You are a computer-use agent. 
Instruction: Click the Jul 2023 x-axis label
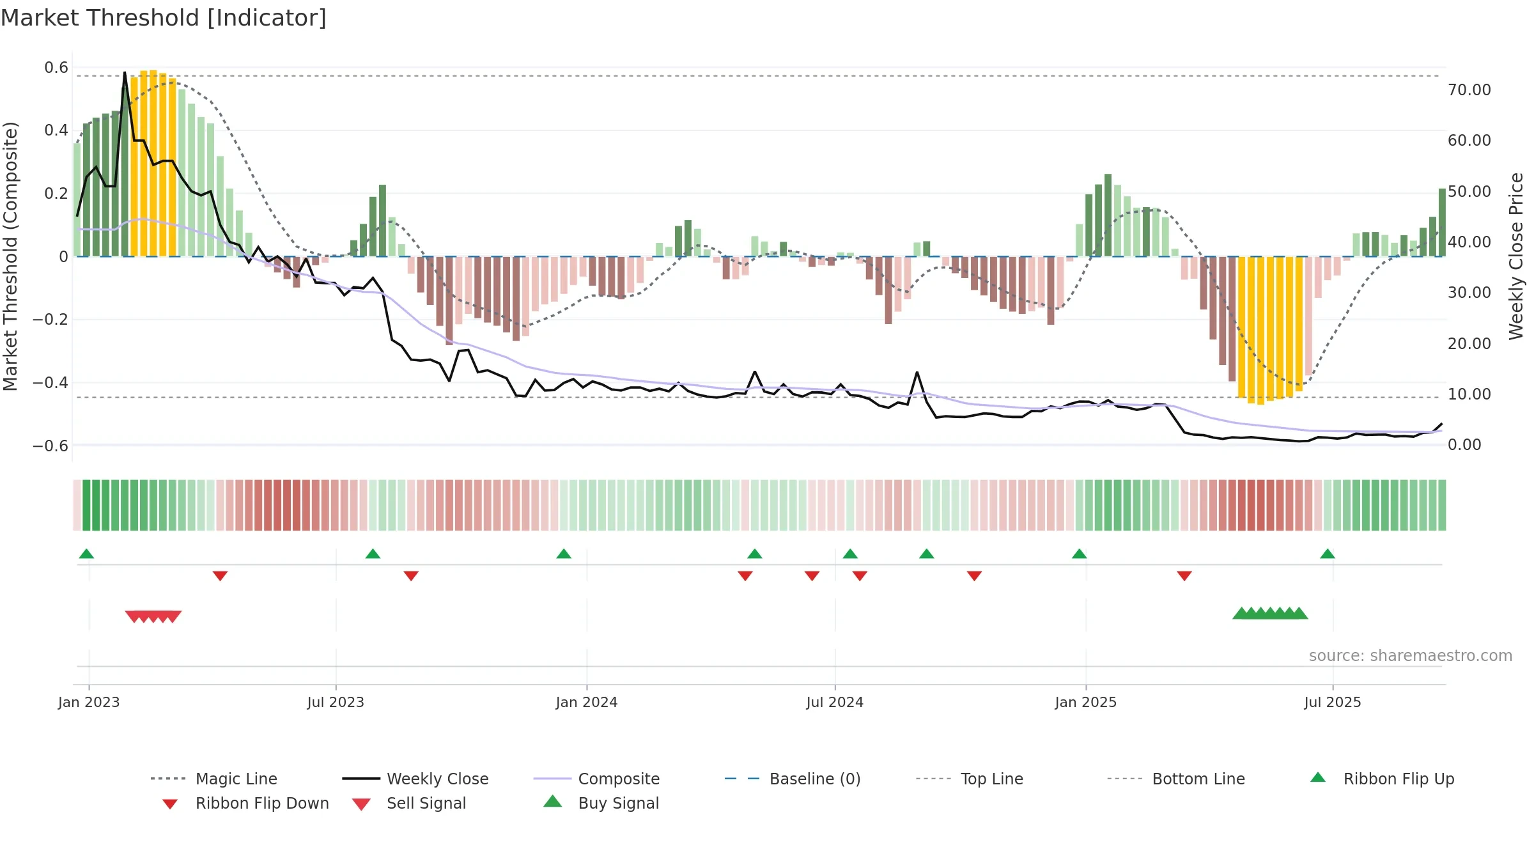336,702
